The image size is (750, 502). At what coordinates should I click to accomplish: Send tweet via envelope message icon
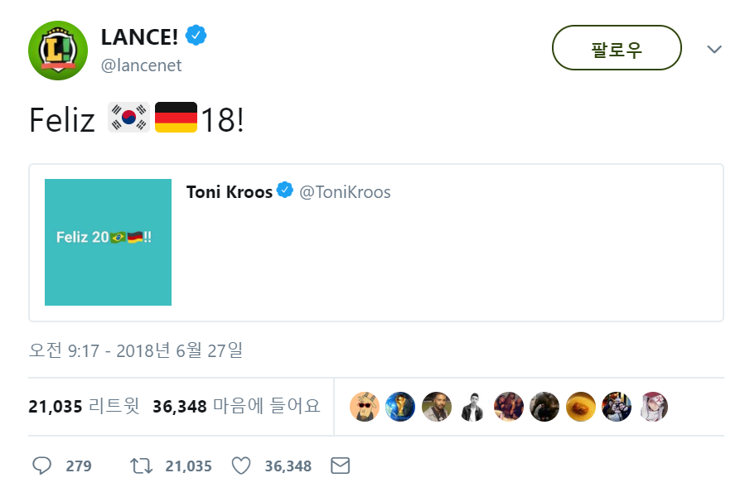pos(340,466)
